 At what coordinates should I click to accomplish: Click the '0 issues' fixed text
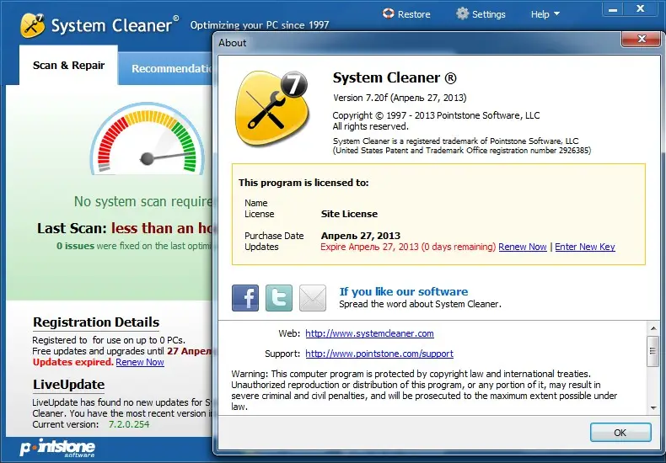pyautogui.click(x=75, y=246)
